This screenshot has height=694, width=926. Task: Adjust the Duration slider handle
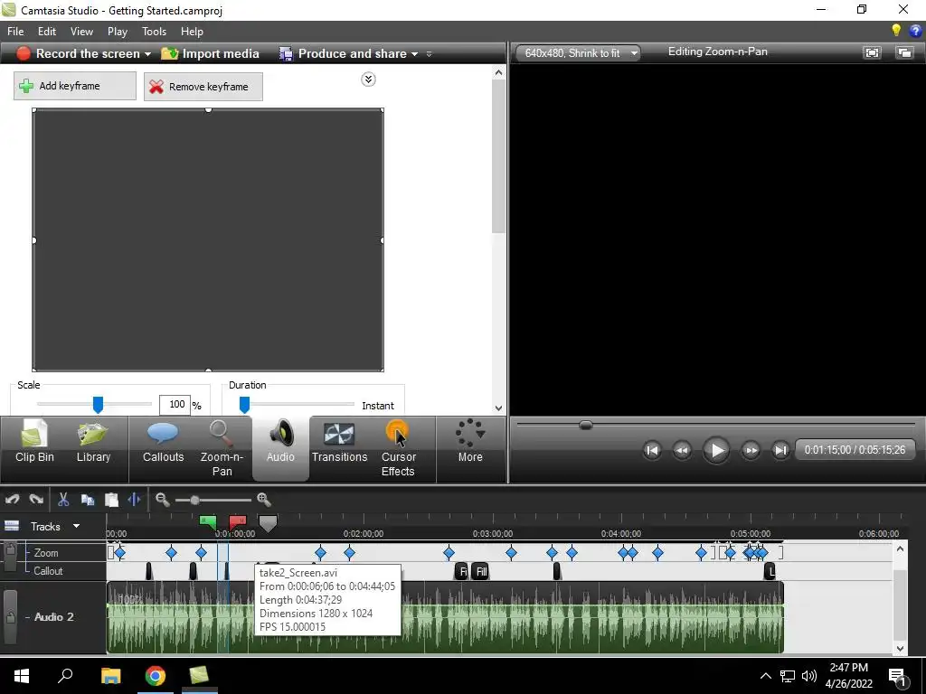[244, 405]
